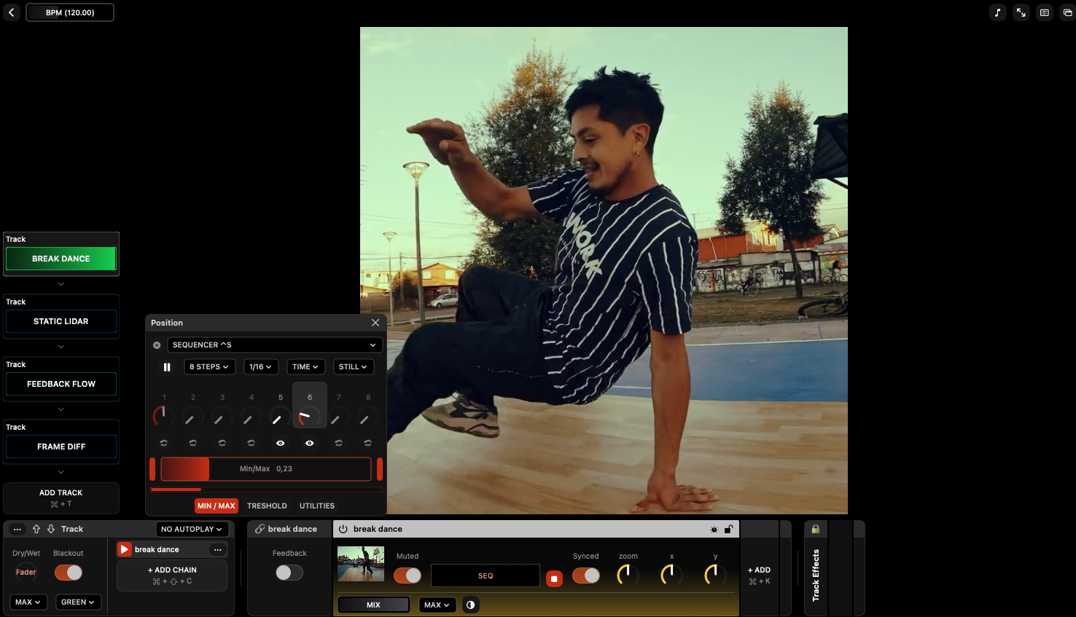The height and width of the screenshot is (617, 1076).
Task: Open the NO AUTOPLAY dropdown
Action: [192, 529]
